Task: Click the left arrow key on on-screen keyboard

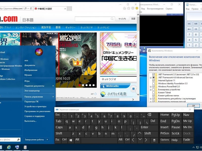Action: (x=133, y=140)
